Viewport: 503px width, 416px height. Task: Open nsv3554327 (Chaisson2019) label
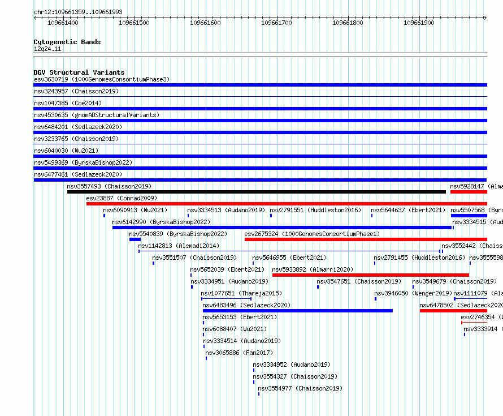pyautogui.click(x=295, y=376)
